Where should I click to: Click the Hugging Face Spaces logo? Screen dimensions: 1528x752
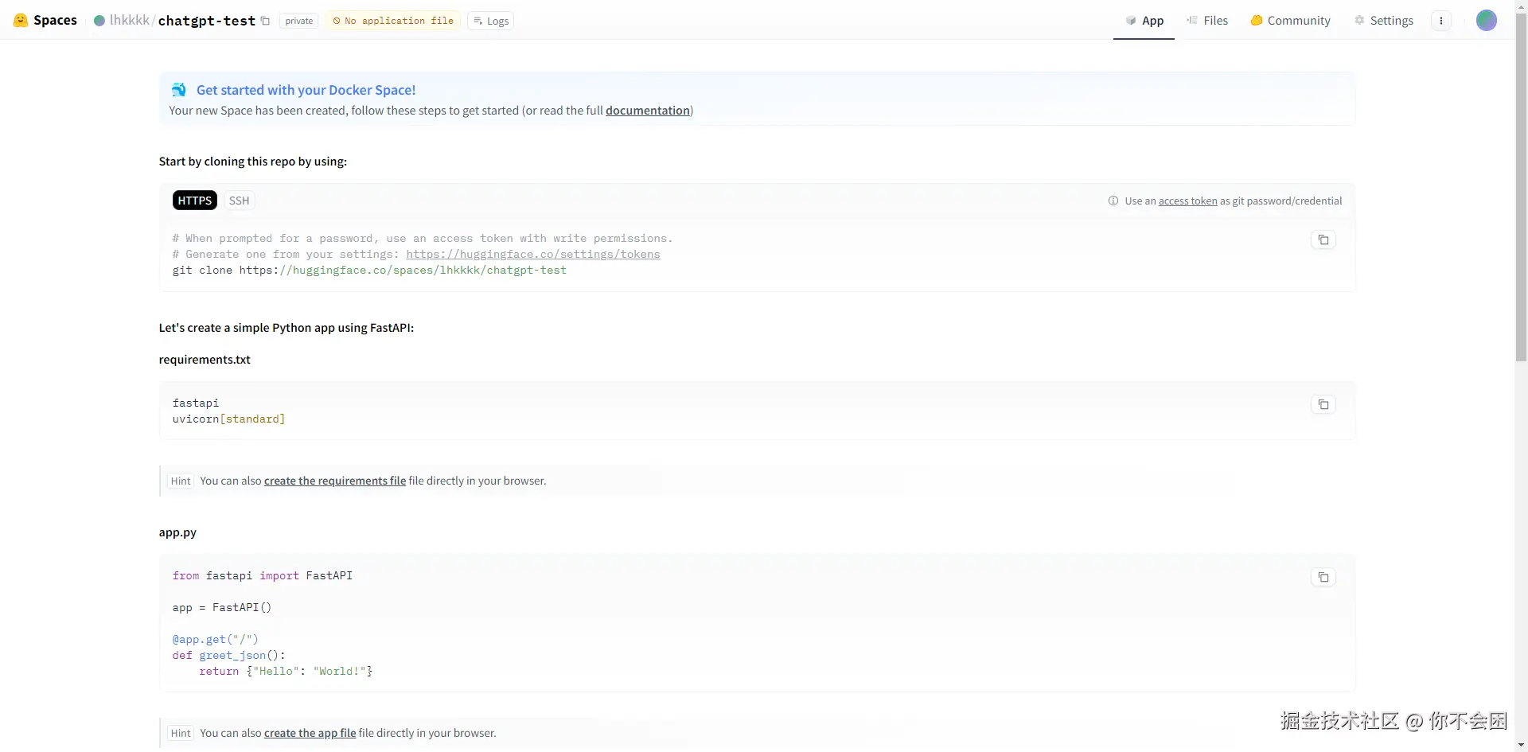click(21, 21)
